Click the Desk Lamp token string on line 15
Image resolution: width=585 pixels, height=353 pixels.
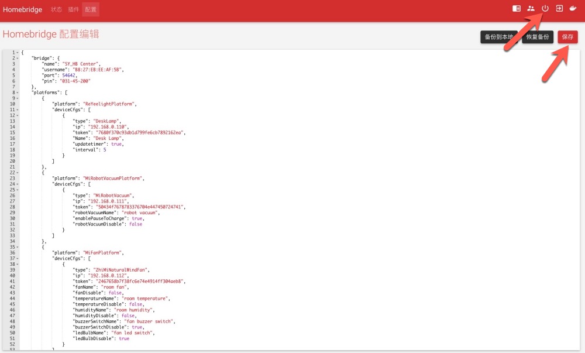click(x=140, y=132)
